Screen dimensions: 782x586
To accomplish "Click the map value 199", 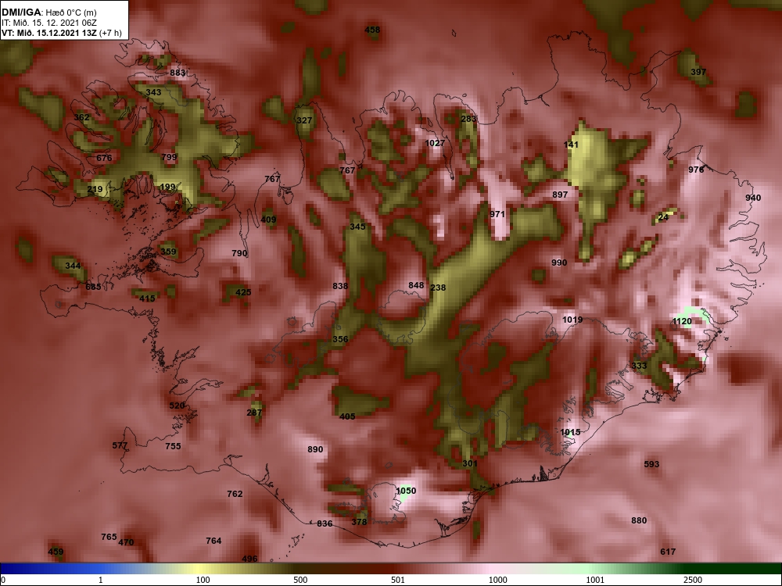I will tap(167, 188).
